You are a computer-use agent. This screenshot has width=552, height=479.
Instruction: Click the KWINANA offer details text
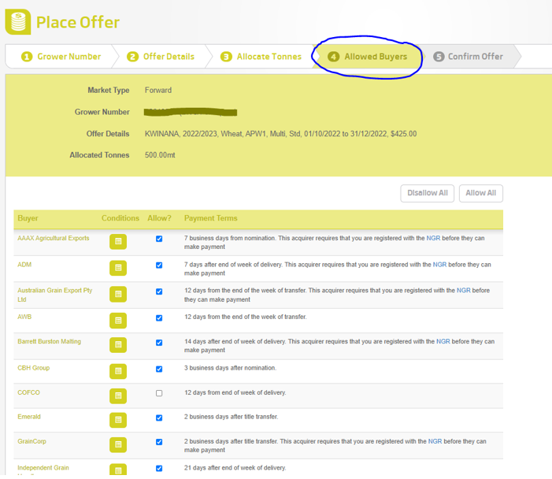point(280,134)
